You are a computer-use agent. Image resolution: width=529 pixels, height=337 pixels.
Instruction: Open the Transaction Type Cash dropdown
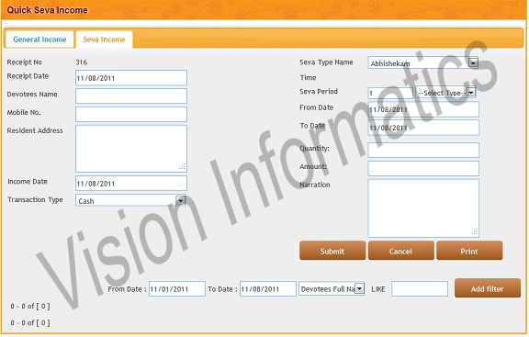(131, 200)
